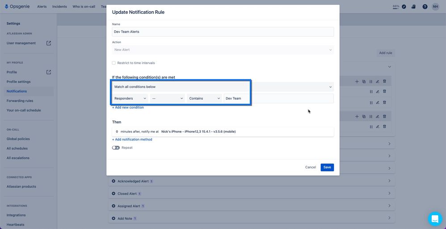
Task: Open Incidents in top navigation
Action: point(59,7)
